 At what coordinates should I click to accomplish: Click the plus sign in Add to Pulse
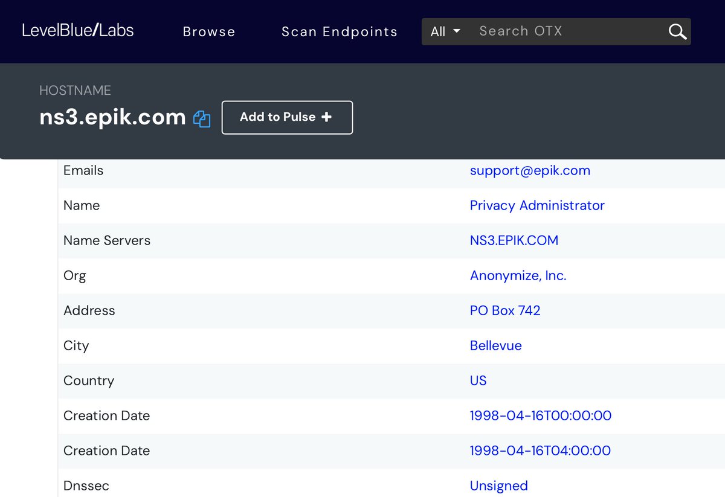327,117
